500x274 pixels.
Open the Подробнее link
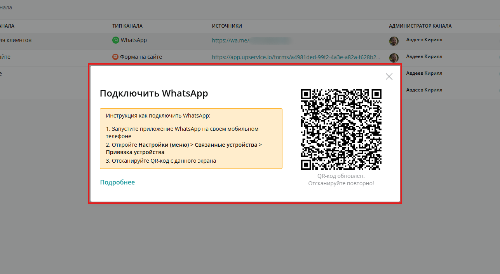click(117, 182)
